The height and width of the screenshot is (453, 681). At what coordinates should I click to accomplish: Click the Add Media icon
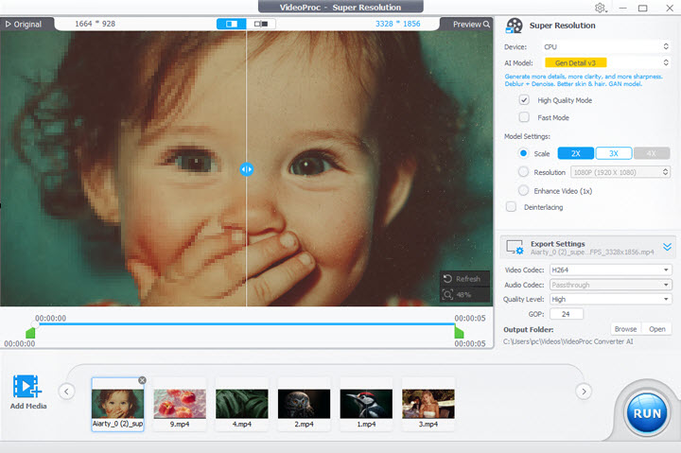point(26,387)
